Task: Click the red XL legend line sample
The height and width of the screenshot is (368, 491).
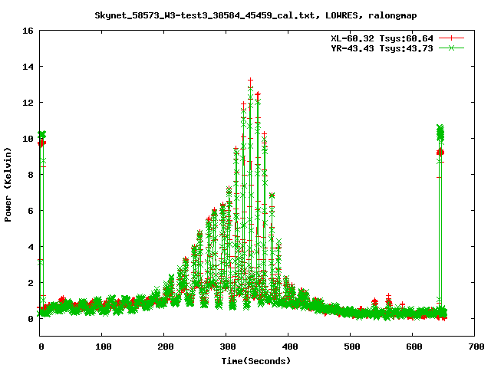Action: (451, 38)
